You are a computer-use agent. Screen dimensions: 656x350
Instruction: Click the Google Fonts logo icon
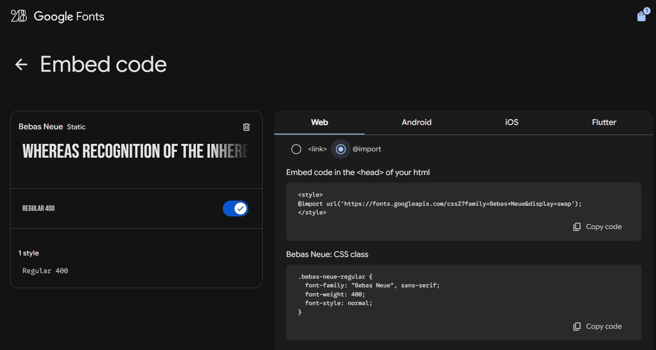[x=19, y=16]
